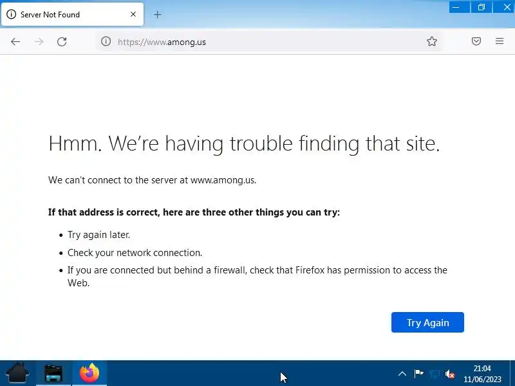The image size is (515, 386).
Task: Click the Try Again button
Action: pyautogui.click(x=427, y=322)
